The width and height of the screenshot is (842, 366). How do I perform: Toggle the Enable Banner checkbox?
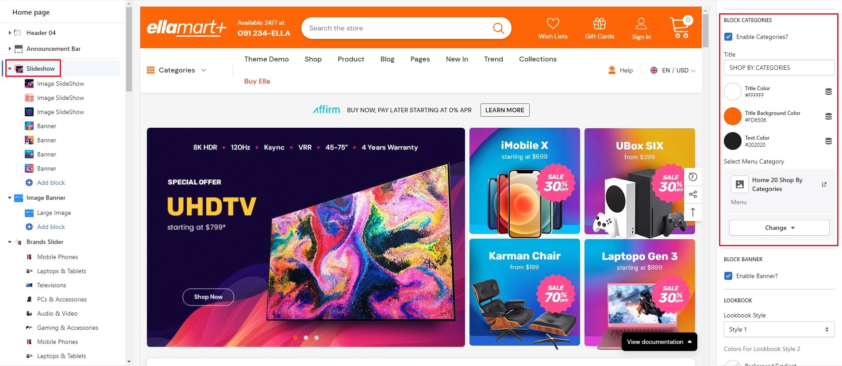click(x=728, y=276)
